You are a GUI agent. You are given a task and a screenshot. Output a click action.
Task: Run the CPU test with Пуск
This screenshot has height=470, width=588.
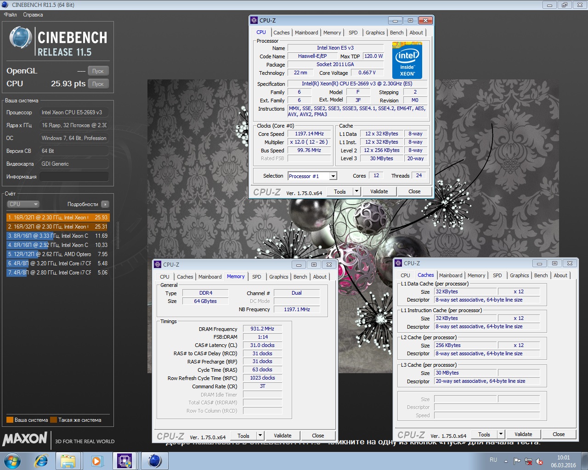98,84
